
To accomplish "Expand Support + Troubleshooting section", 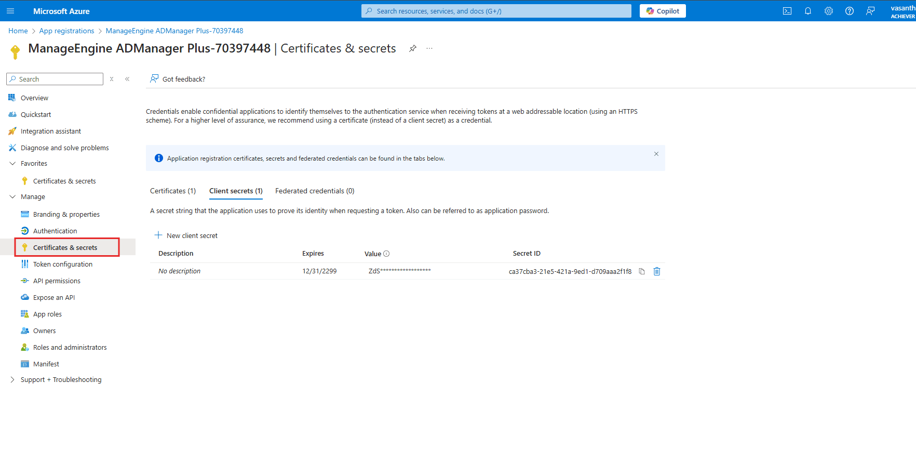I will pos(12,380).
